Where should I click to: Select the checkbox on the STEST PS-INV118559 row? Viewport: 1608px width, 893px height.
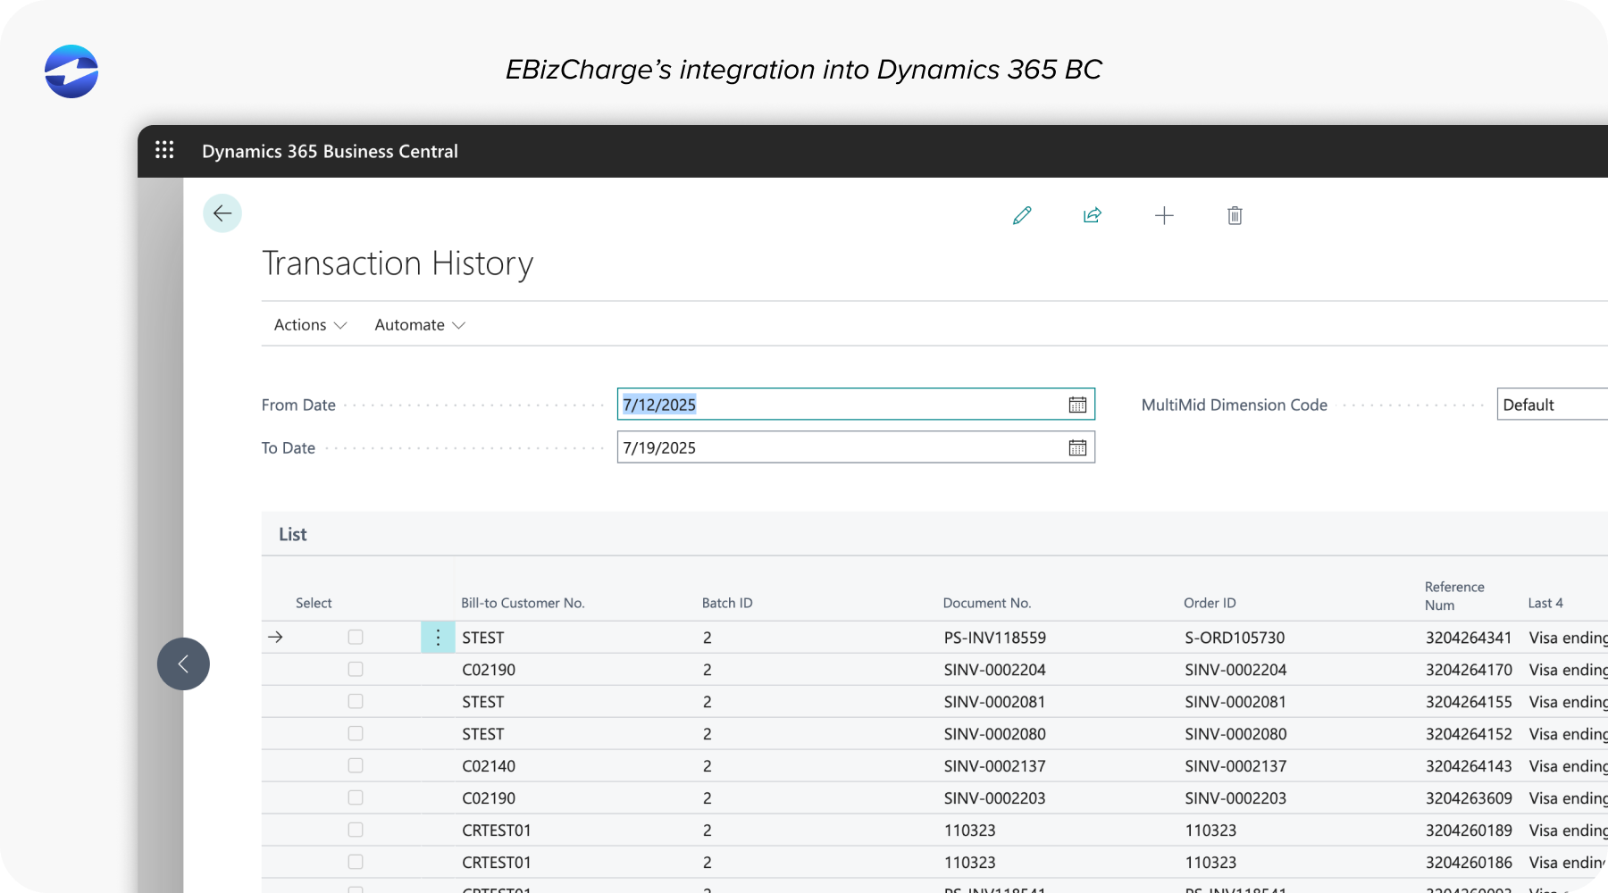coord(355,637)
